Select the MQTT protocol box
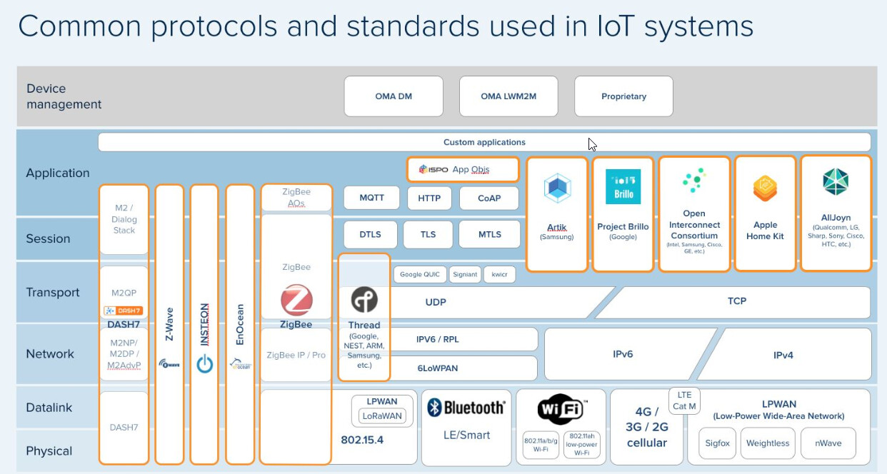This screenshot has width=887, height=474. [371, 198]
